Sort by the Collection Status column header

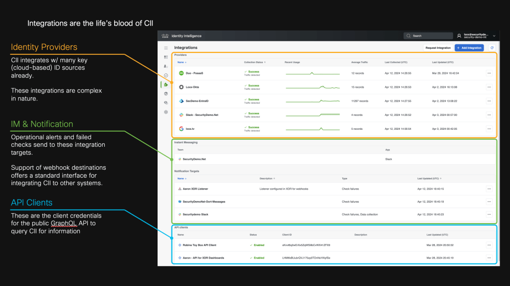pyautogui.click(x=255, y=62)
